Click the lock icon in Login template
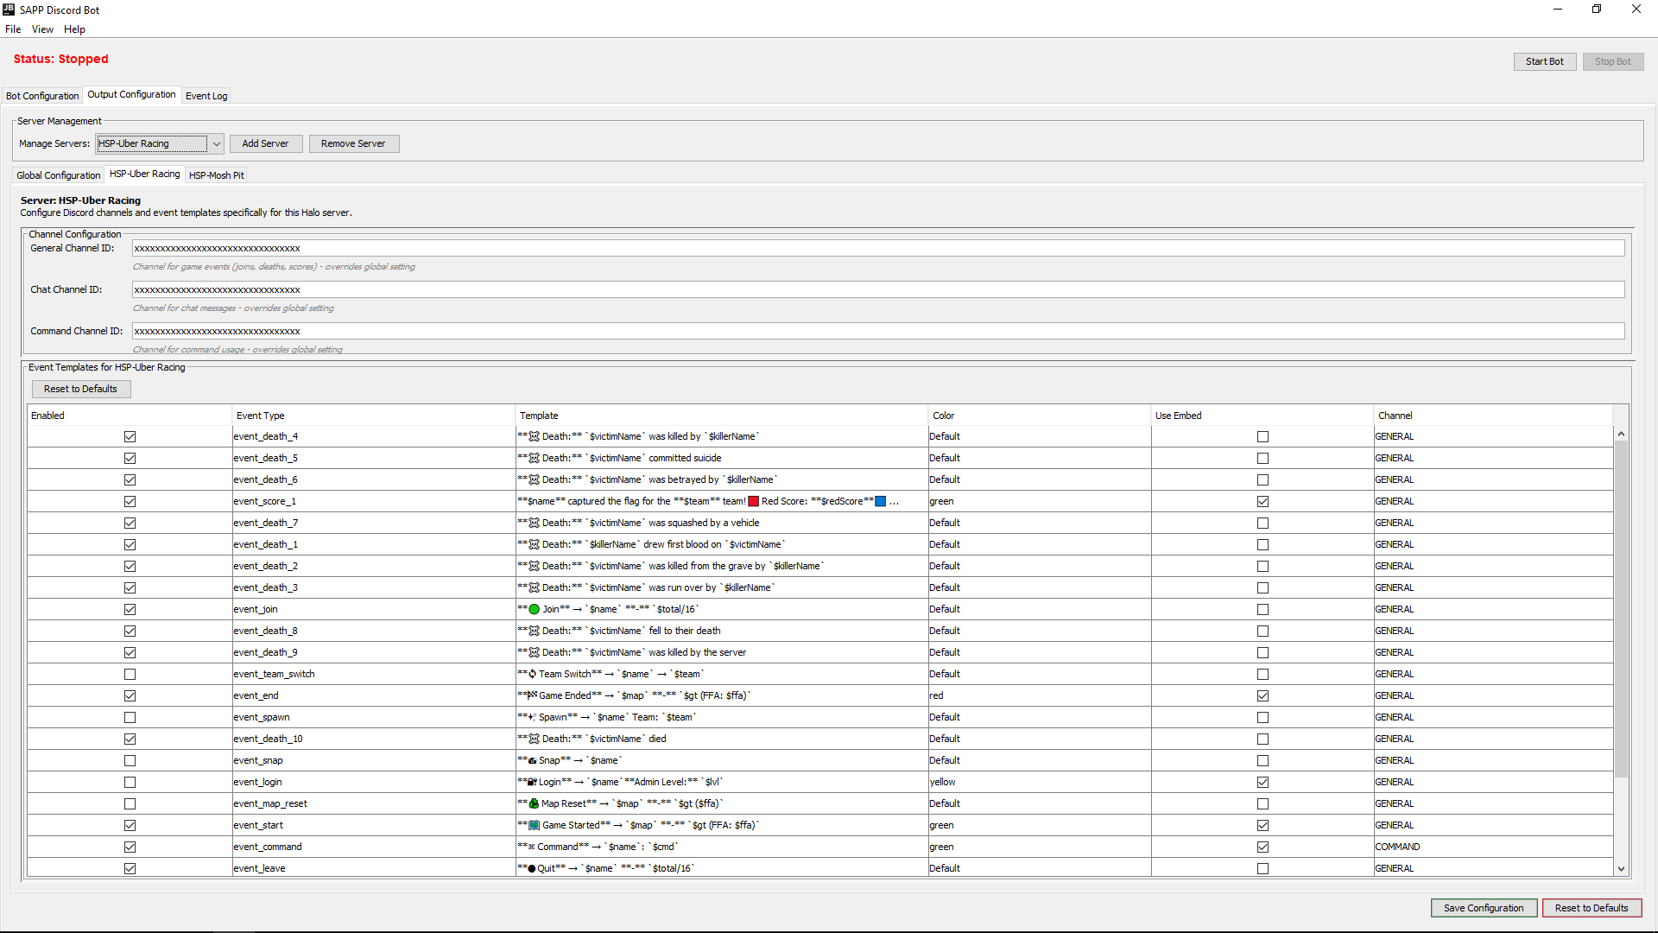The height and width of the screenshot is (933, 1658). (533, 782)
